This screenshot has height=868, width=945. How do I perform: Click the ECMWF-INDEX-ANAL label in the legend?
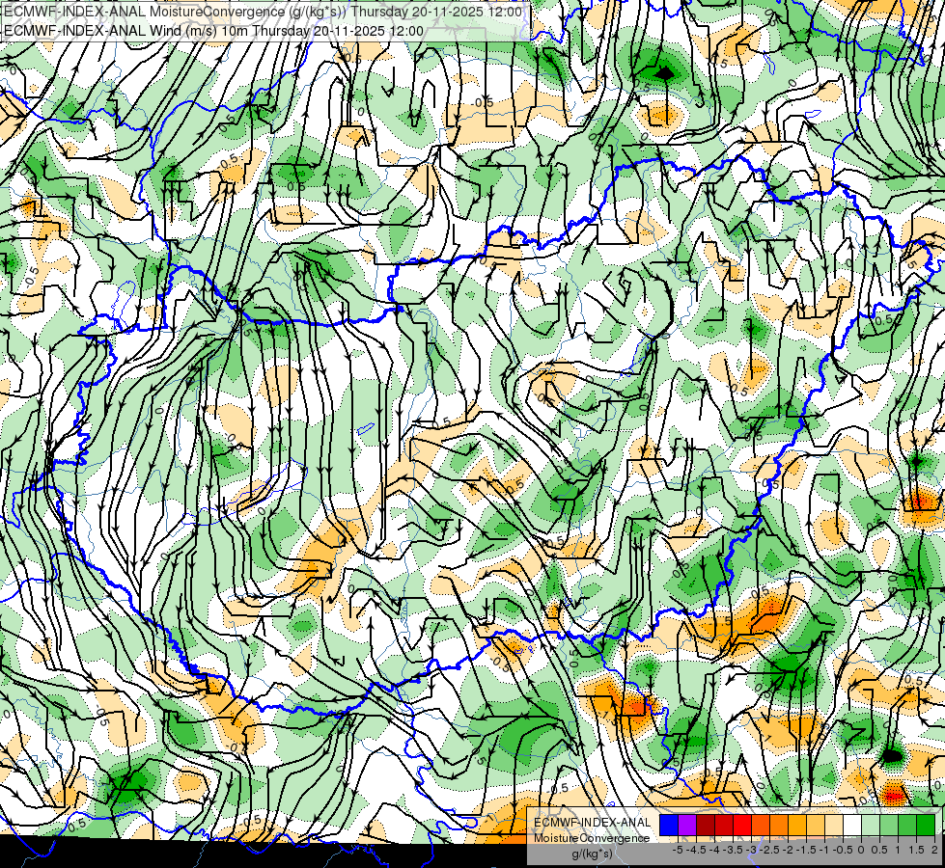592,823
